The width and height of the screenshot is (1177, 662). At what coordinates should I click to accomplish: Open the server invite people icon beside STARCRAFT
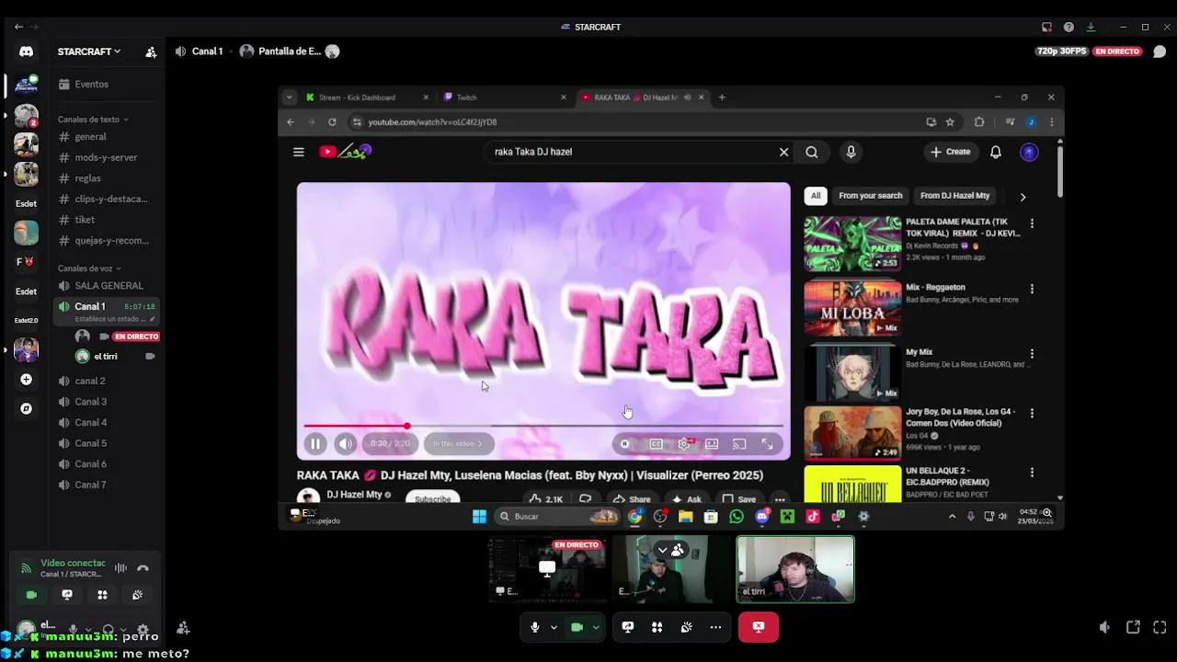(151, 51)
